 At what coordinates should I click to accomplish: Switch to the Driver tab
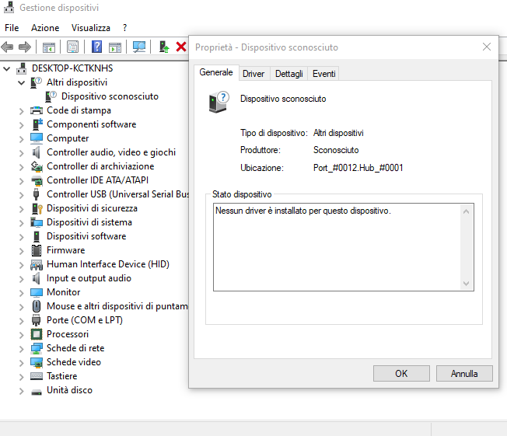253,74
